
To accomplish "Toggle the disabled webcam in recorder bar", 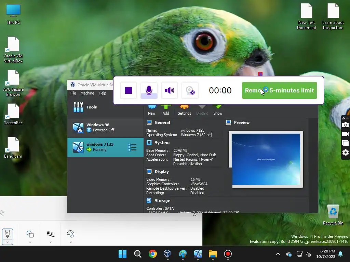I will tap(190, 90).
